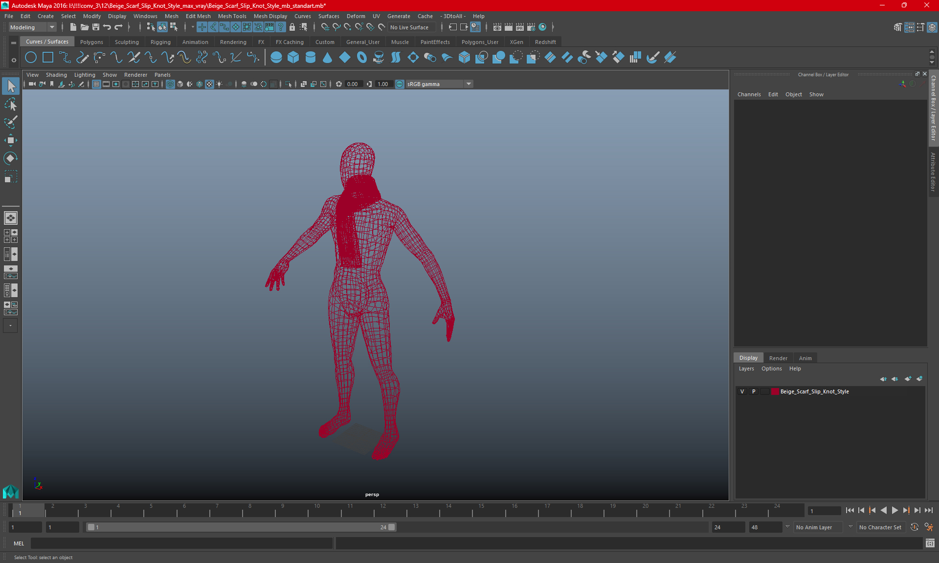This screenshot has height=563, width=939.
Task: Click the Save scene icon
Action: (96, 27)
